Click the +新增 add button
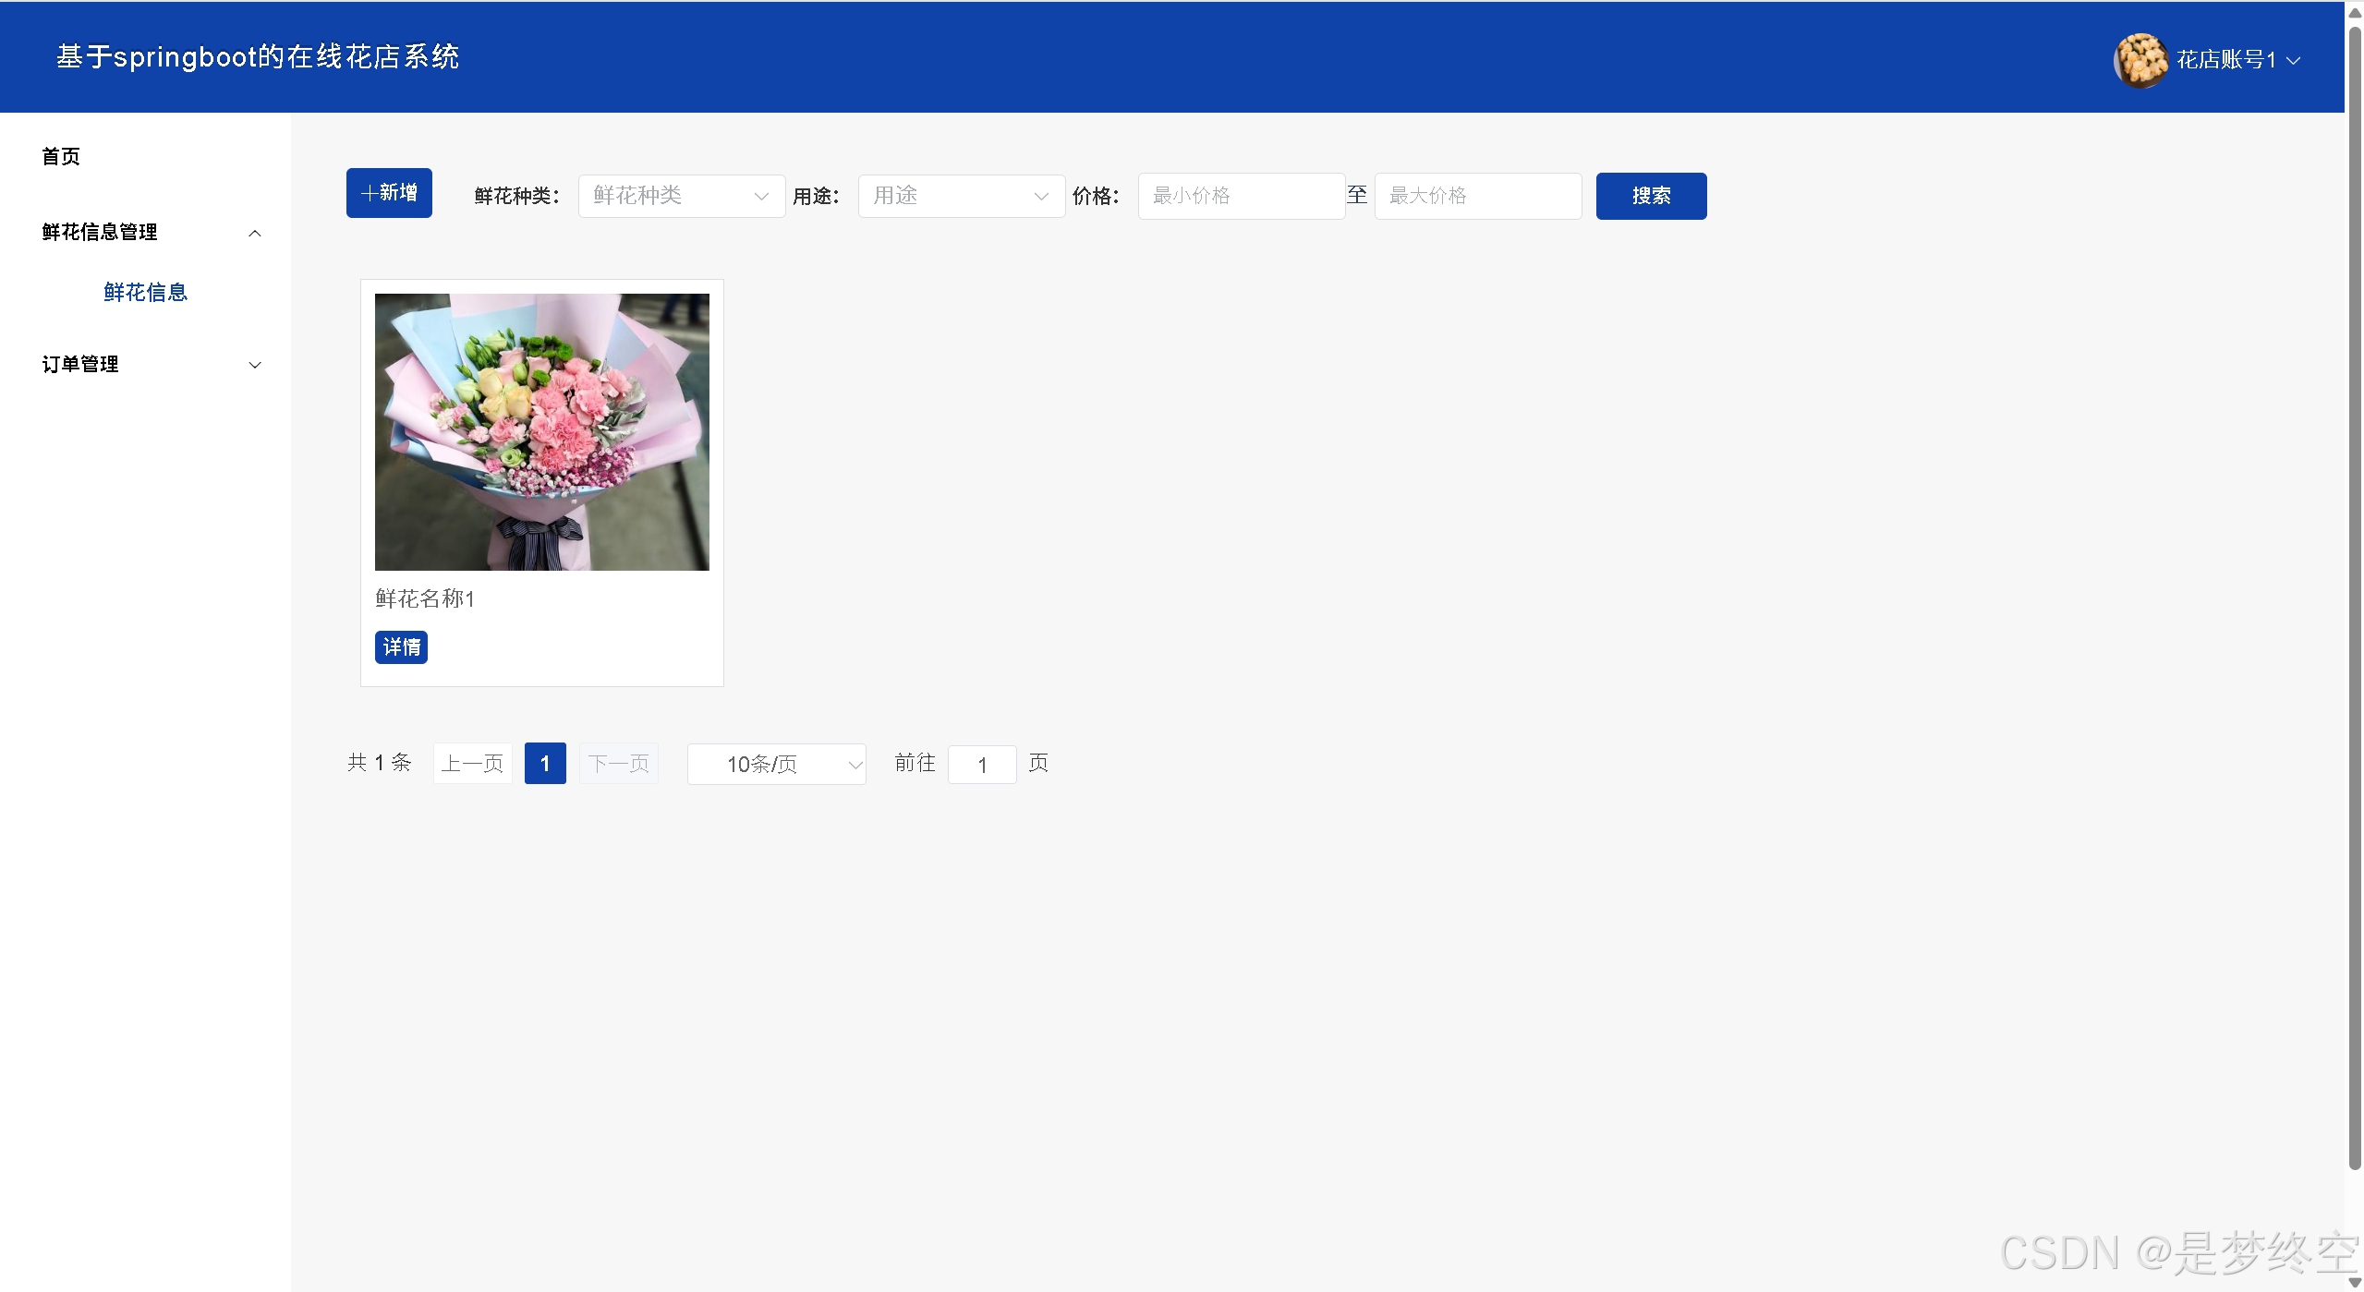 (389, 193)
